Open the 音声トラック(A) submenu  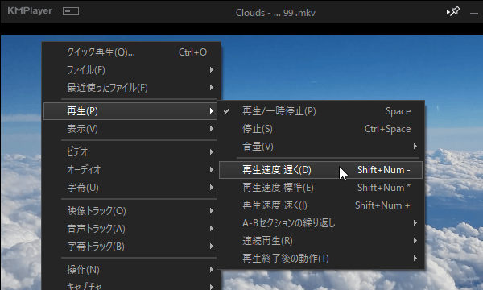pos(130,229)
